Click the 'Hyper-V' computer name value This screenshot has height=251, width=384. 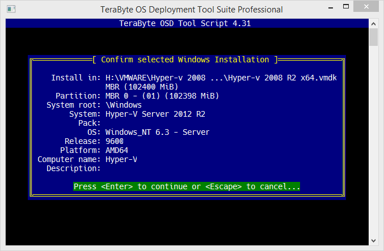click(x=121, y=159)
